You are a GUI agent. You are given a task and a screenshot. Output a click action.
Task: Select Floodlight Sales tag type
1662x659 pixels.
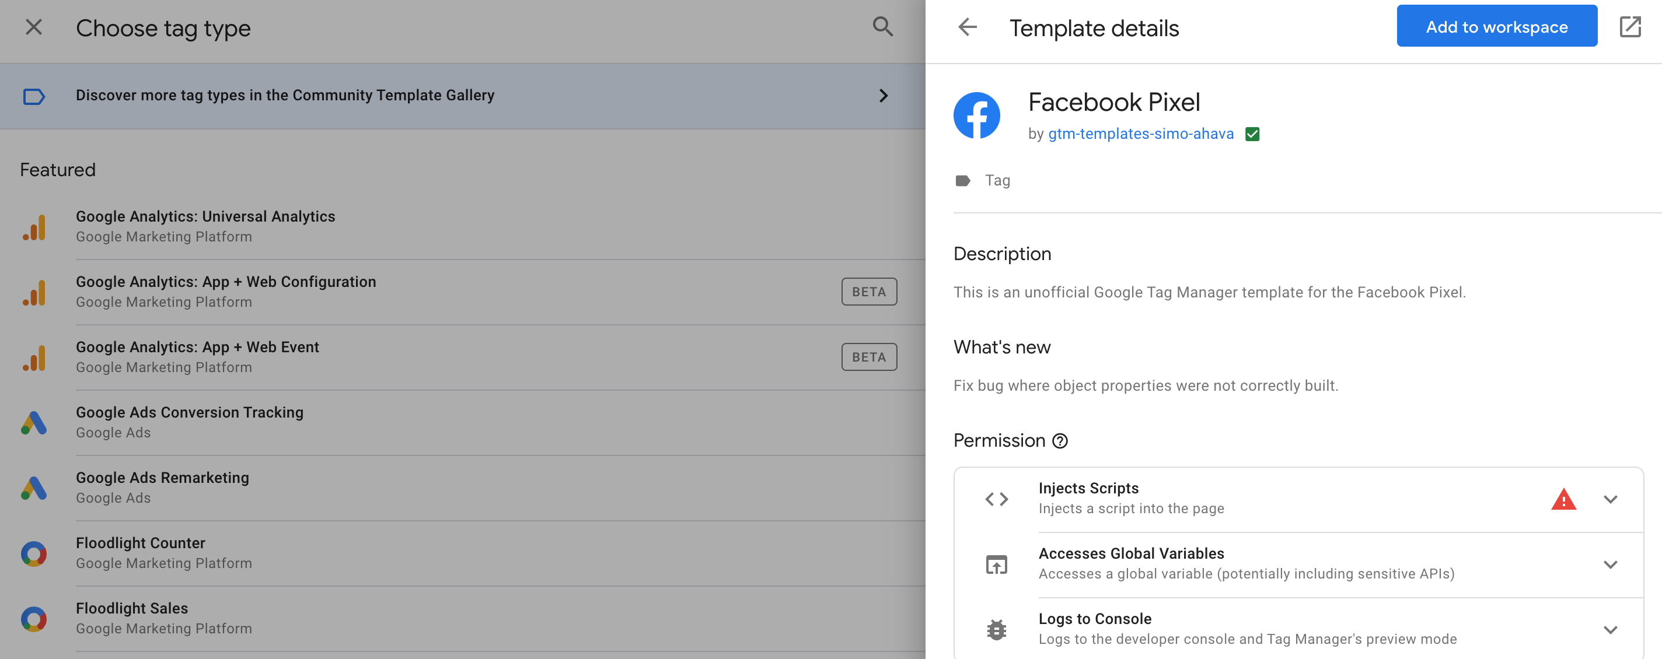[463, 619]
